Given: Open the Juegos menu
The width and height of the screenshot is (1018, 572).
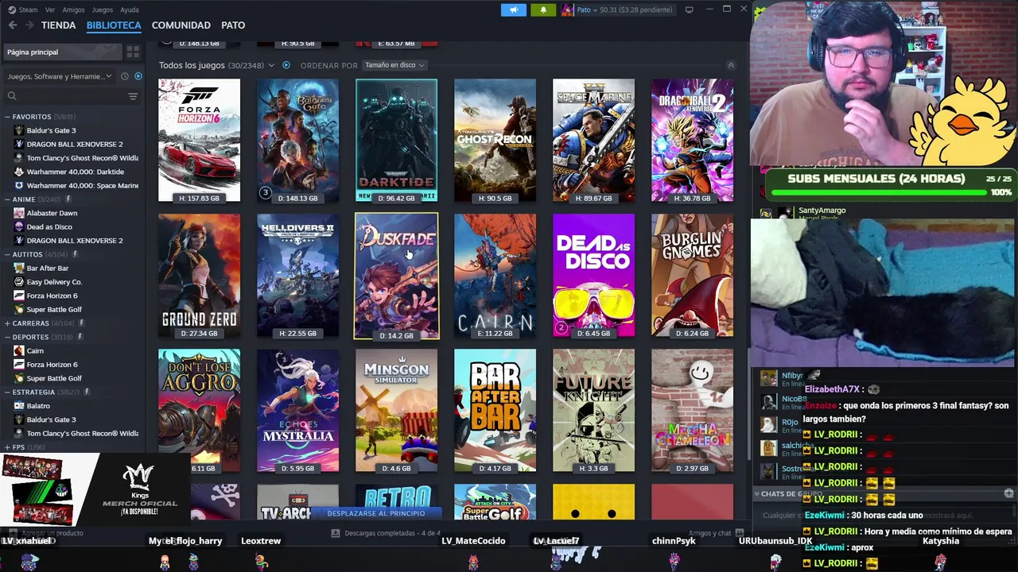Looking at the screenshot, I should coord(103,10).
